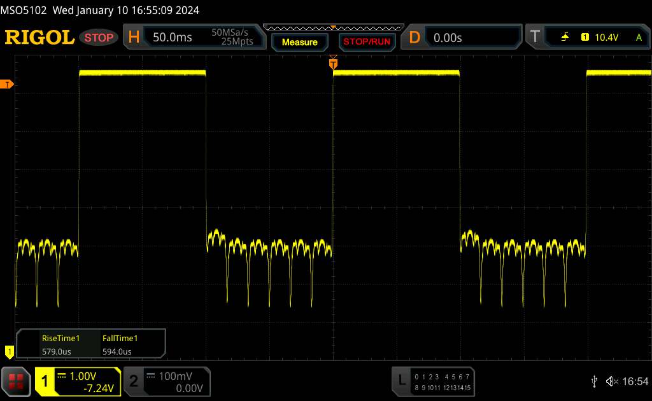The width and height of the screenshot is (652, 401).
Task: Click the muted speaker icon
Action: point(612,381)
